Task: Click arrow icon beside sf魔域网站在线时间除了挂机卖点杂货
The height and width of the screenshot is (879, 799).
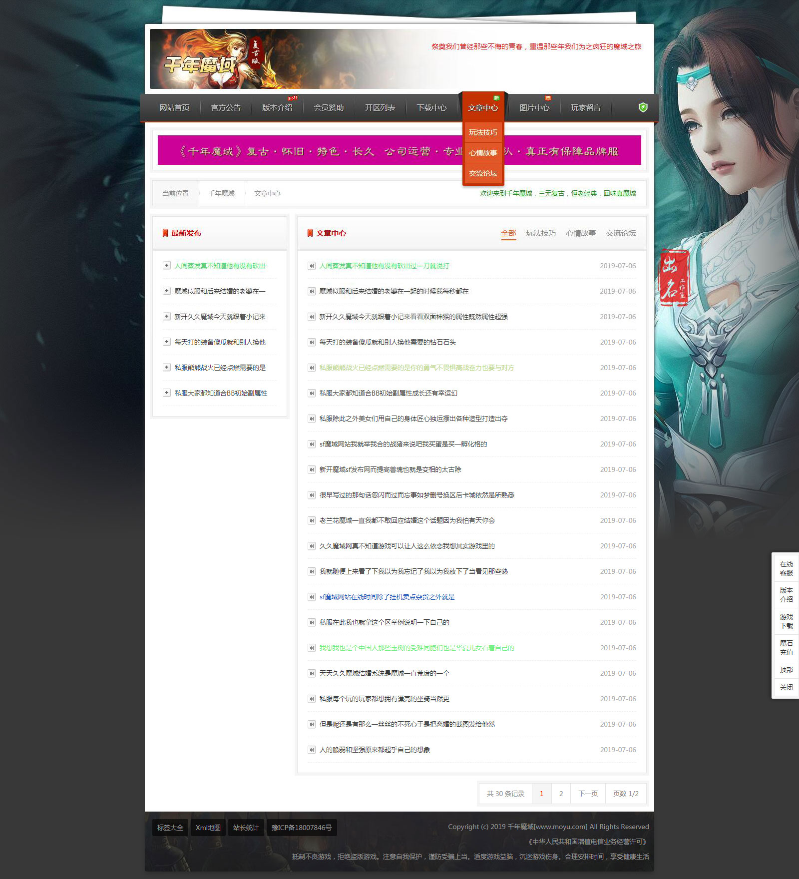Action: (x=312, y=597)
